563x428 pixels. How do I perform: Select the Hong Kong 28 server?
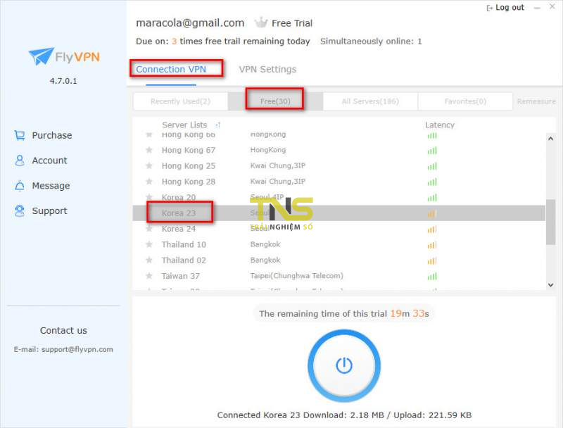tap(339, 182)
